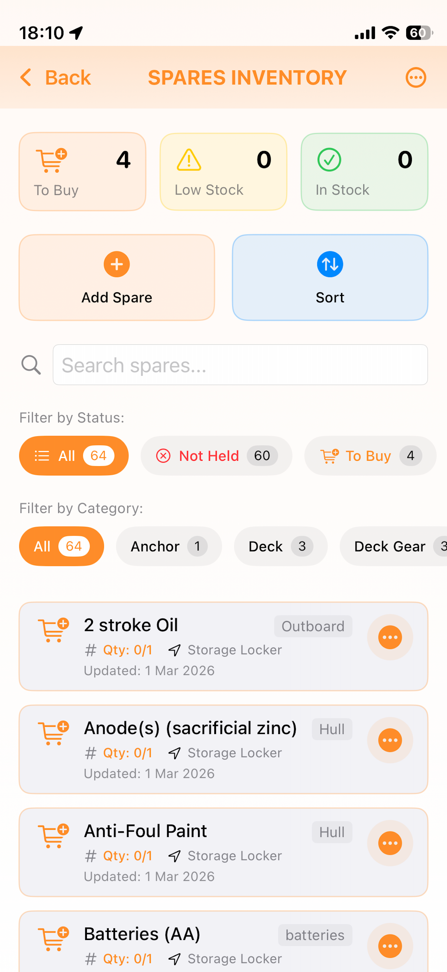
Task: Select the Deck category filter
Action: tap(280, 546)
